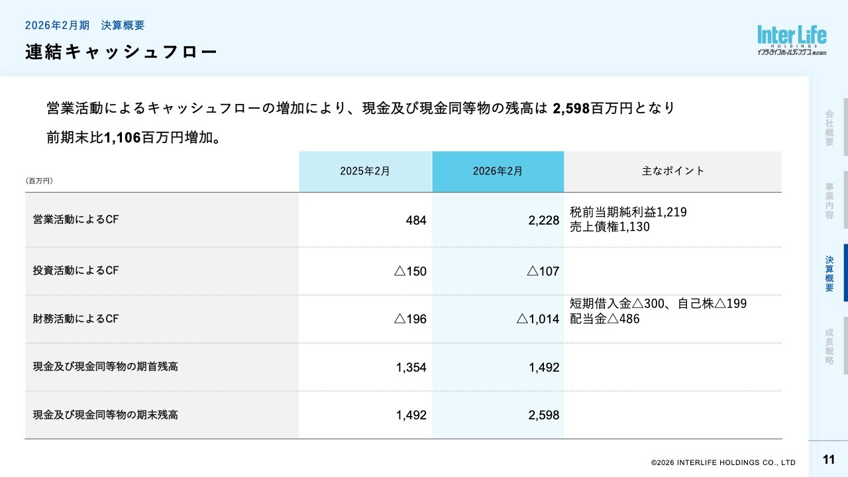
Task: Select the 決算概要 side tab
Action: pyautogui.click(x=829, y=273)
